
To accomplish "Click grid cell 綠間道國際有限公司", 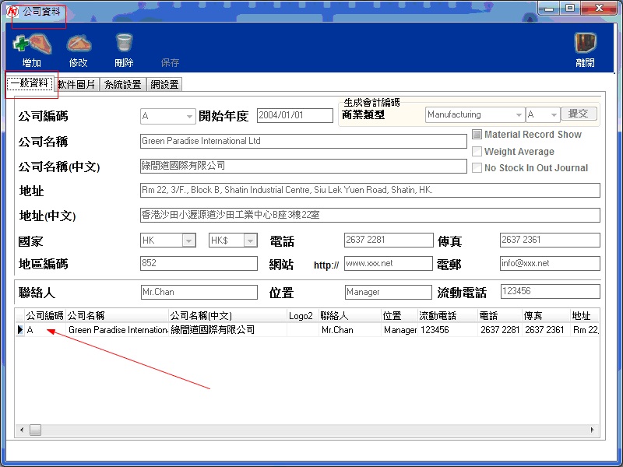I will coord(227,329).
